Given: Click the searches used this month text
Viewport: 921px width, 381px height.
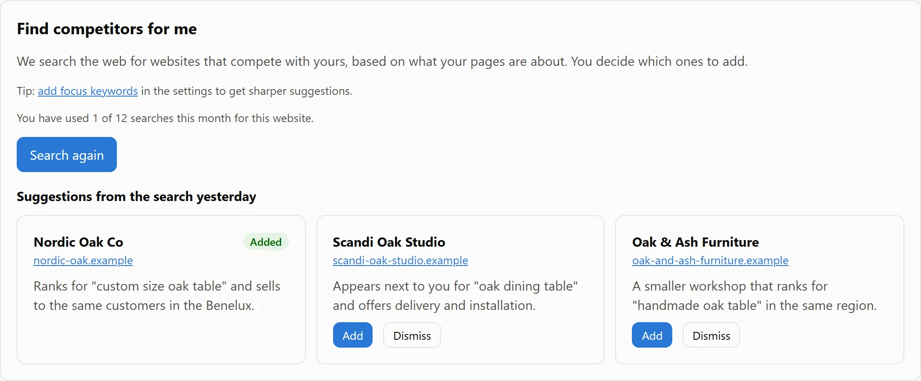Looking at the screenshot, I should coord(165,118).
